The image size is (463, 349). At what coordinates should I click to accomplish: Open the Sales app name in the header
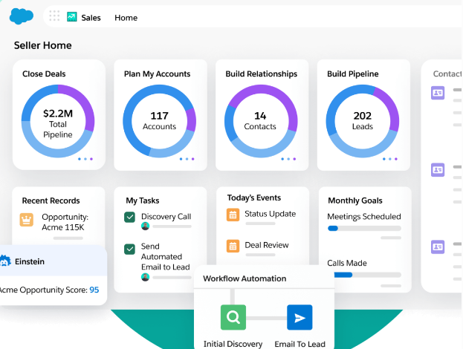(91, 17)
